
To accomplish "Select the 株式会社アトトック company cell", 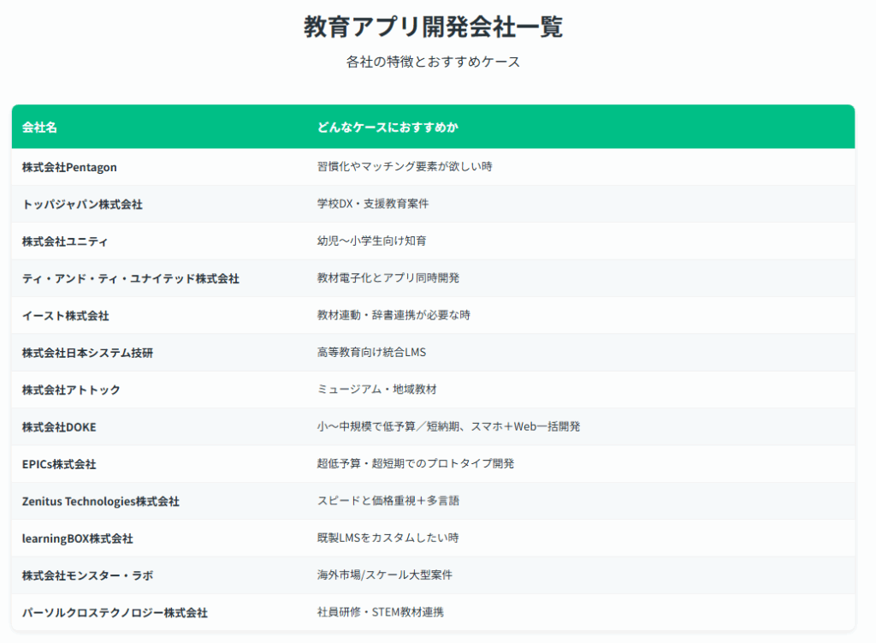I will pos(71,390).
